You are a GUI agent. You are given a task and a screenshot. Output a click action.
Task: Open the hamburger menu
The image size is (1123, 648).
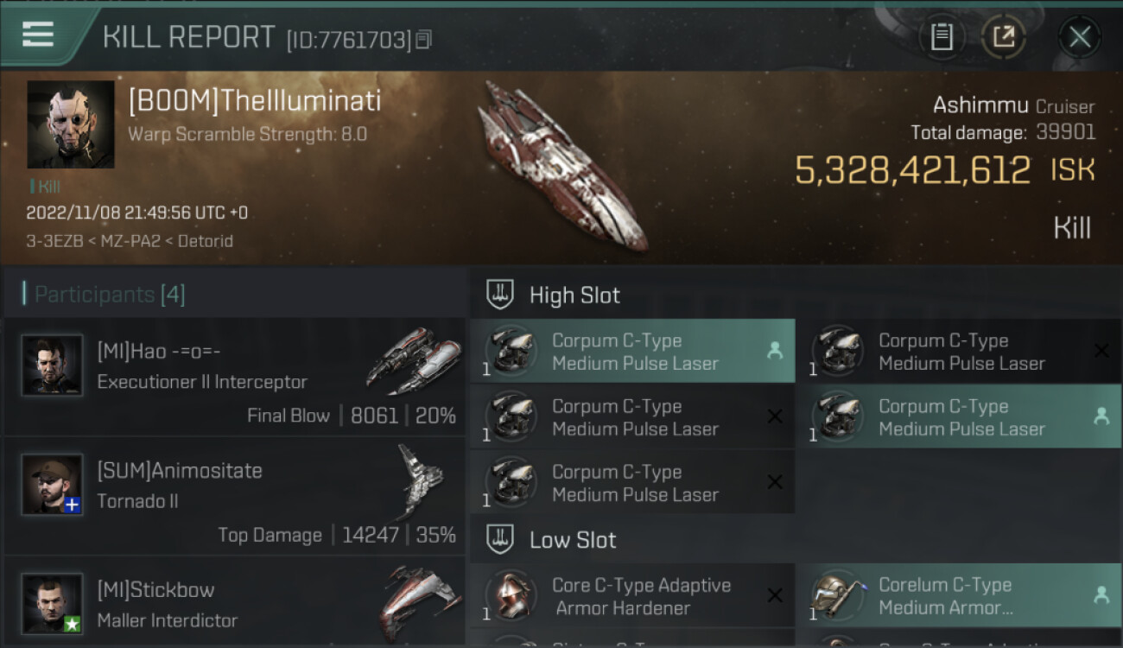38,35
